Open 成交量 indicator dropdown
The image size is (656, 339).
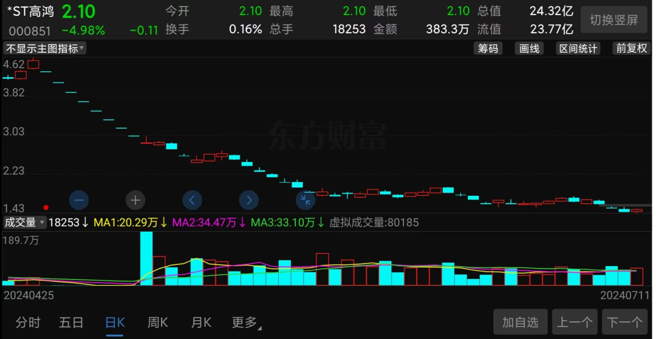[x=24, y=223]
